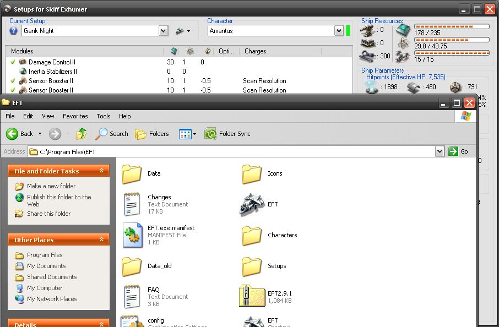Open ship icon dropdown arrow

coord(189,31)
